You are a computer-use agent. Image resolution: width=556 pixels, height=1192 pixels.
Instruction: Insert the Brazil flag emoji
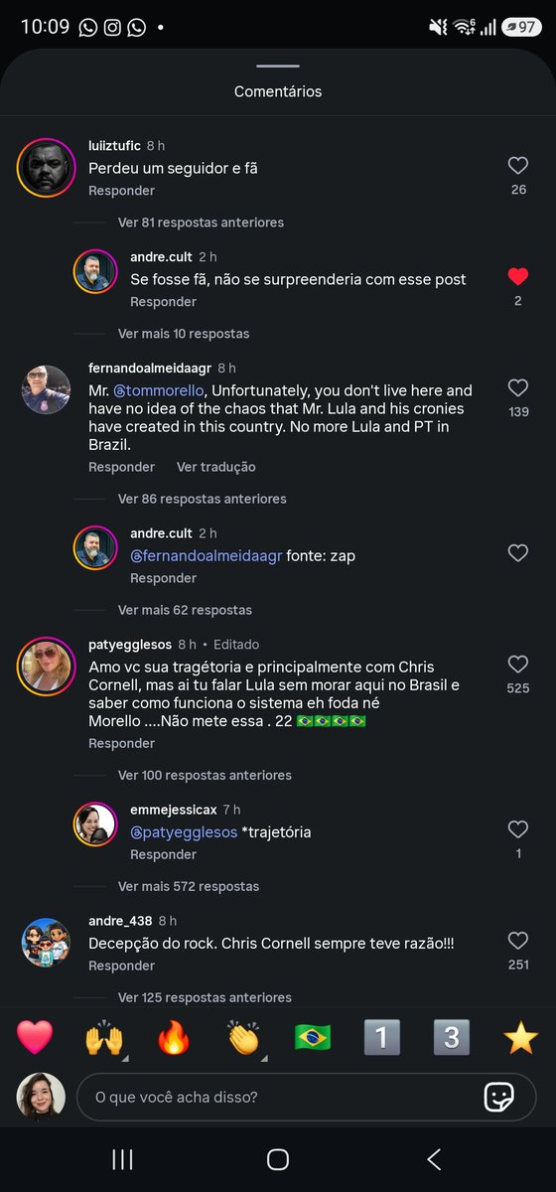tap(313, 1037)
